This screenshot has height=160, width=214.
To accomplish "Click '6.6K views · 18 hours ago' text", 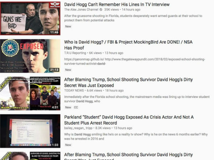I will click(105, 90).
